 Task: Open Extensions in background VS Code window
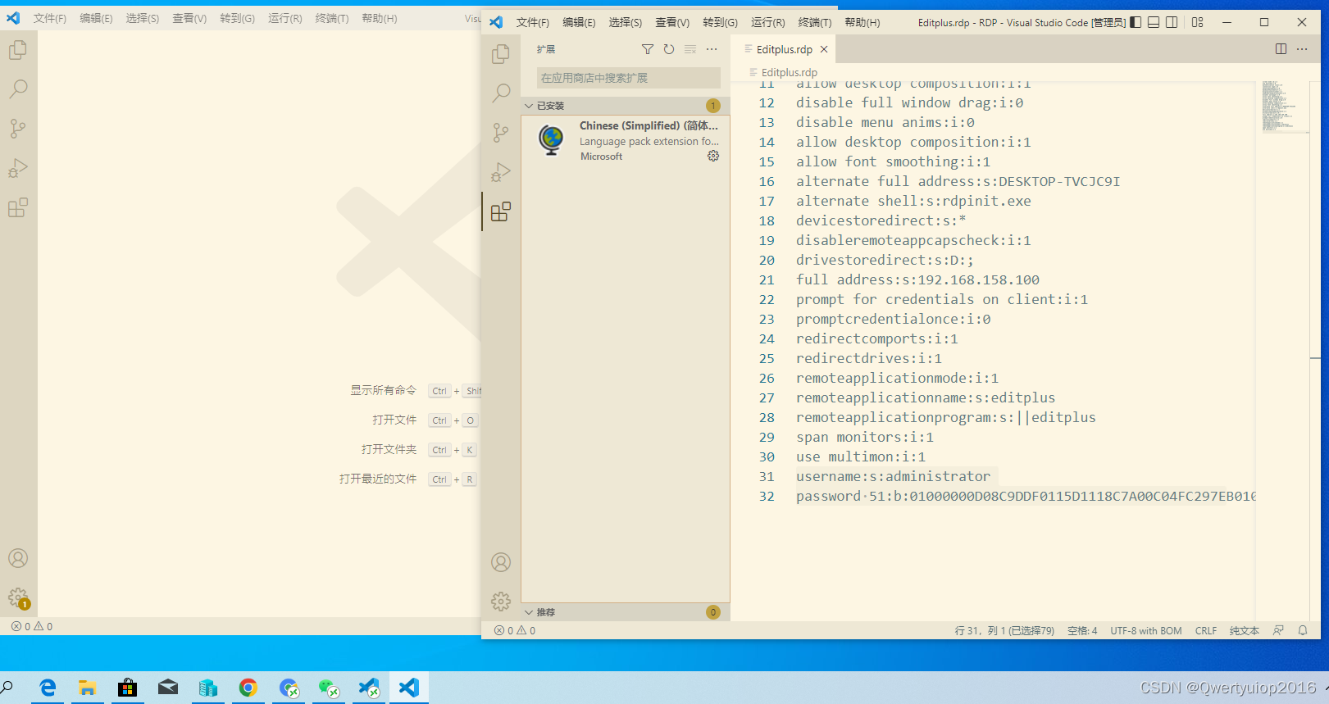coord(18,207)
